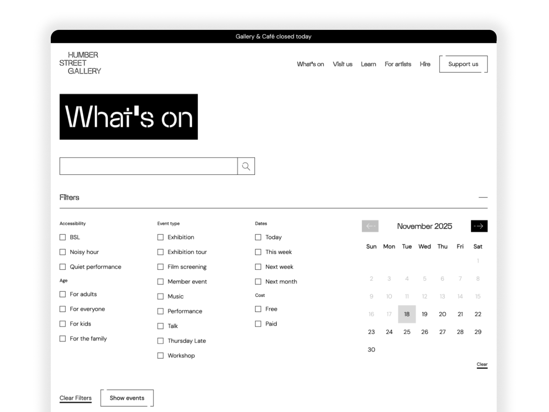
Task: Check the Free cost filter
Action: tap(258, 309)
